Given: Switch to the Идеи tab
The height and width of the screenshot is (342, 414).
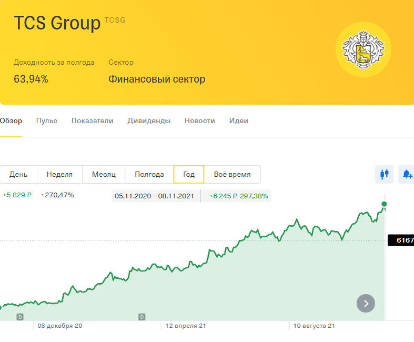Looking at the screenshot, I should click(239, 120).
